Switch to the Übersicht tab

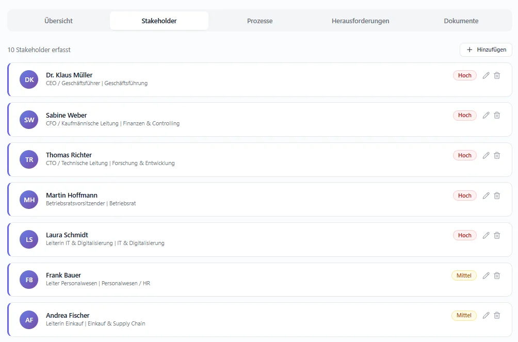point(58,21)
